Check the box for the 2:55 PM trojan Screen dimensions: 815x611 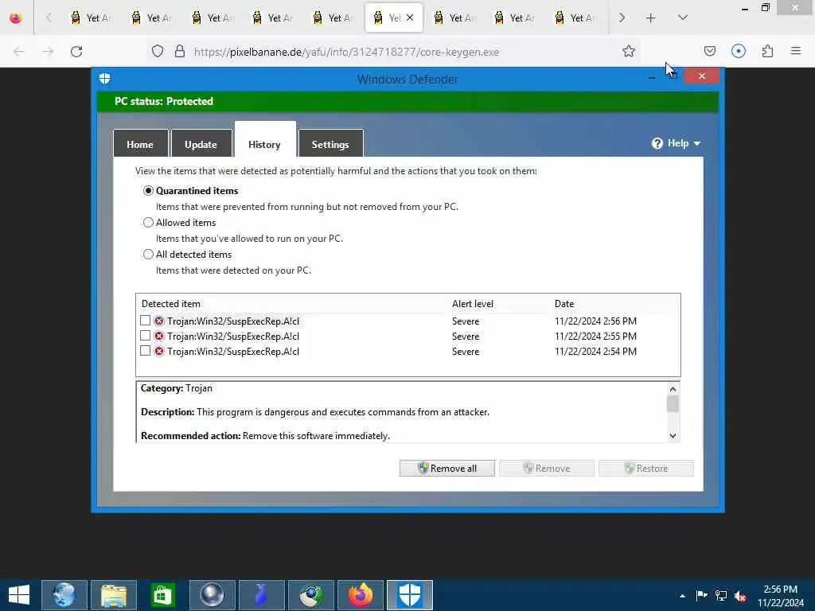[x=146, y=336]
